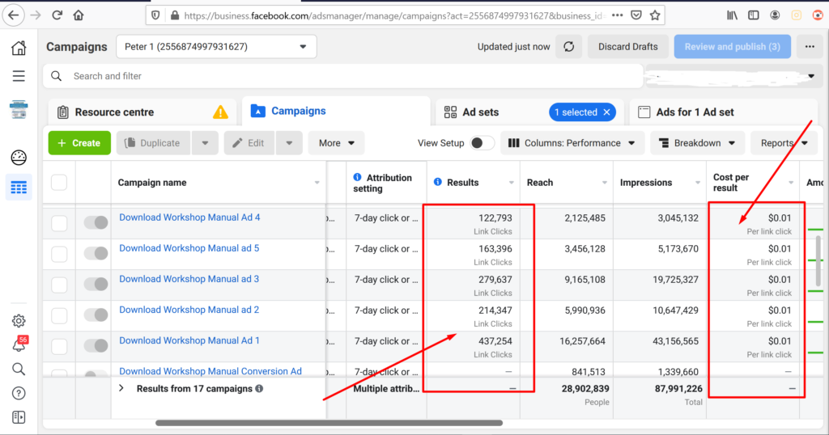Viewport: 829px width, 435px height.
Task: Open the Facebook home icon in left sidebar
Action: 18,48
